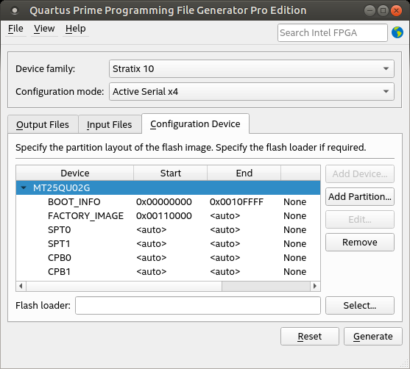Click the left arrow of horizontal scrollbar
410x369 pixels.
click(x=21, y=286)
